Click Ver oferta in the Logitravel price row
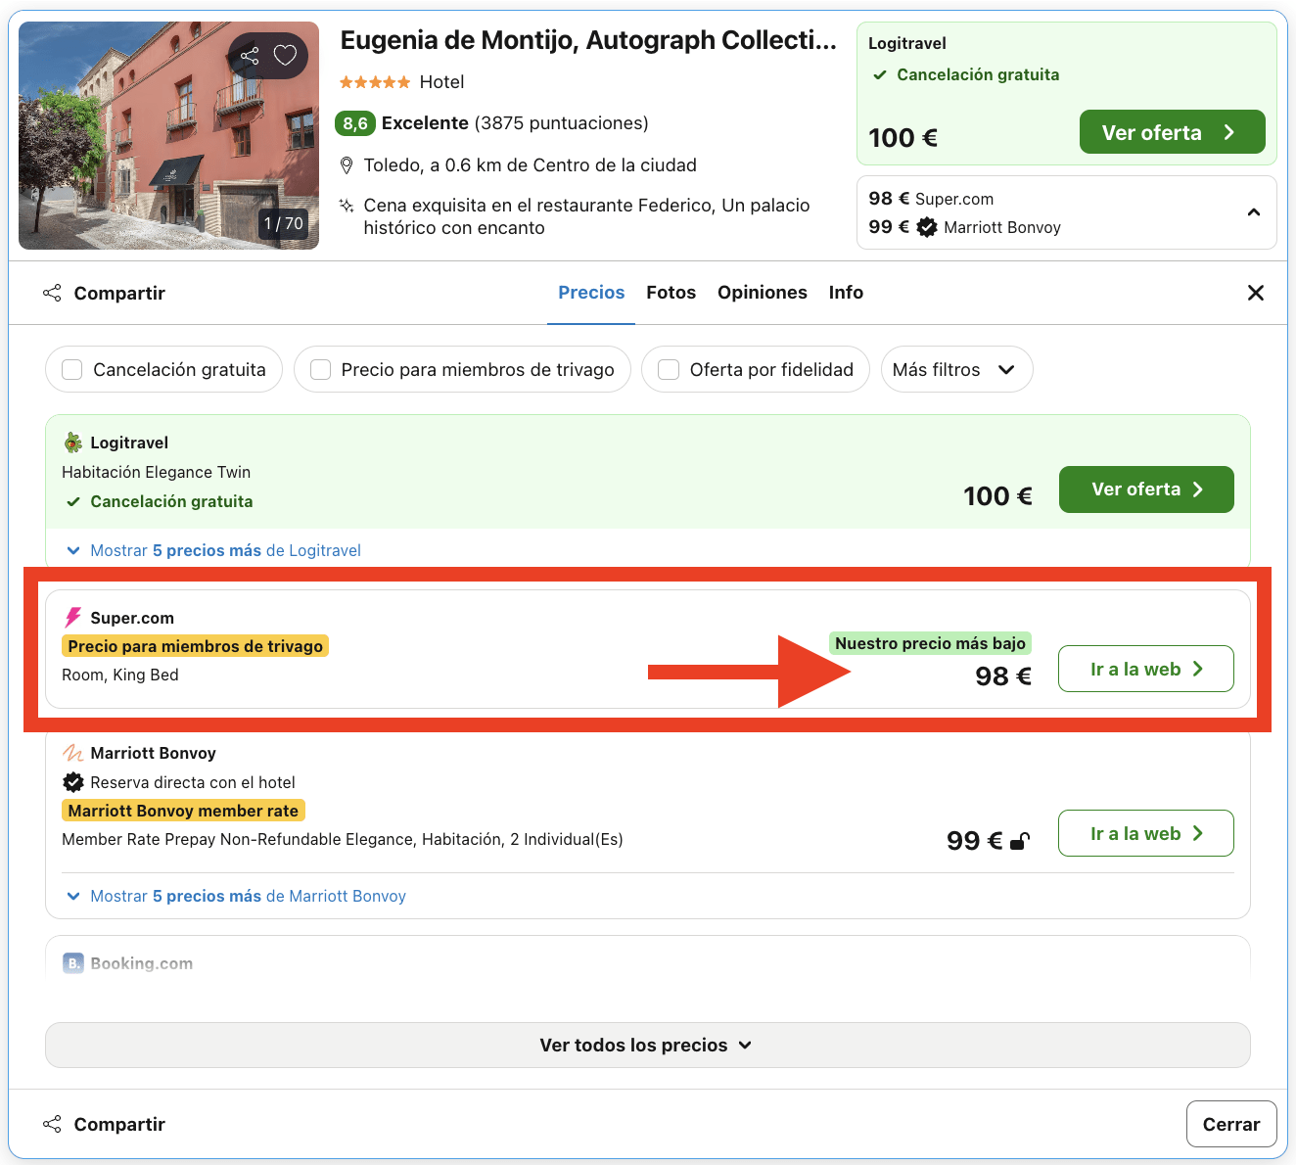Image resolution: width=1296 pixels, height=1165 pixels. click(1146, 489)
